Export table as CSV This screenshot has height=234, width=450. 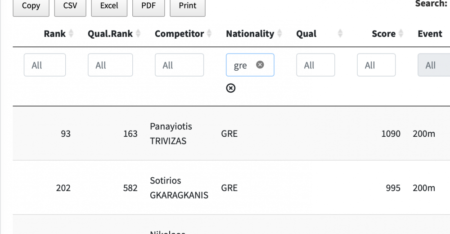[x=70, y=6]
